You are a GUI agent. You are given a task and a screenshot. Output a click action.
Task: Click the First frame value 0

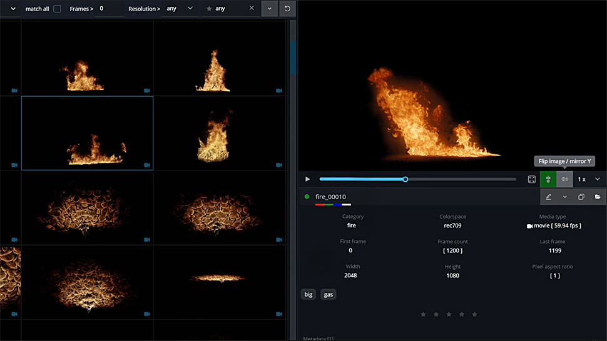coord(350,250)
